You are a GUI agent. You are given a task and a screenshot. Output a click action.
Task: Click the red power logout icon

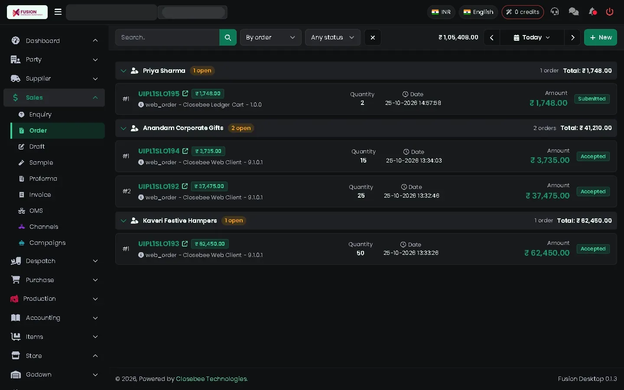click(610, 12)
